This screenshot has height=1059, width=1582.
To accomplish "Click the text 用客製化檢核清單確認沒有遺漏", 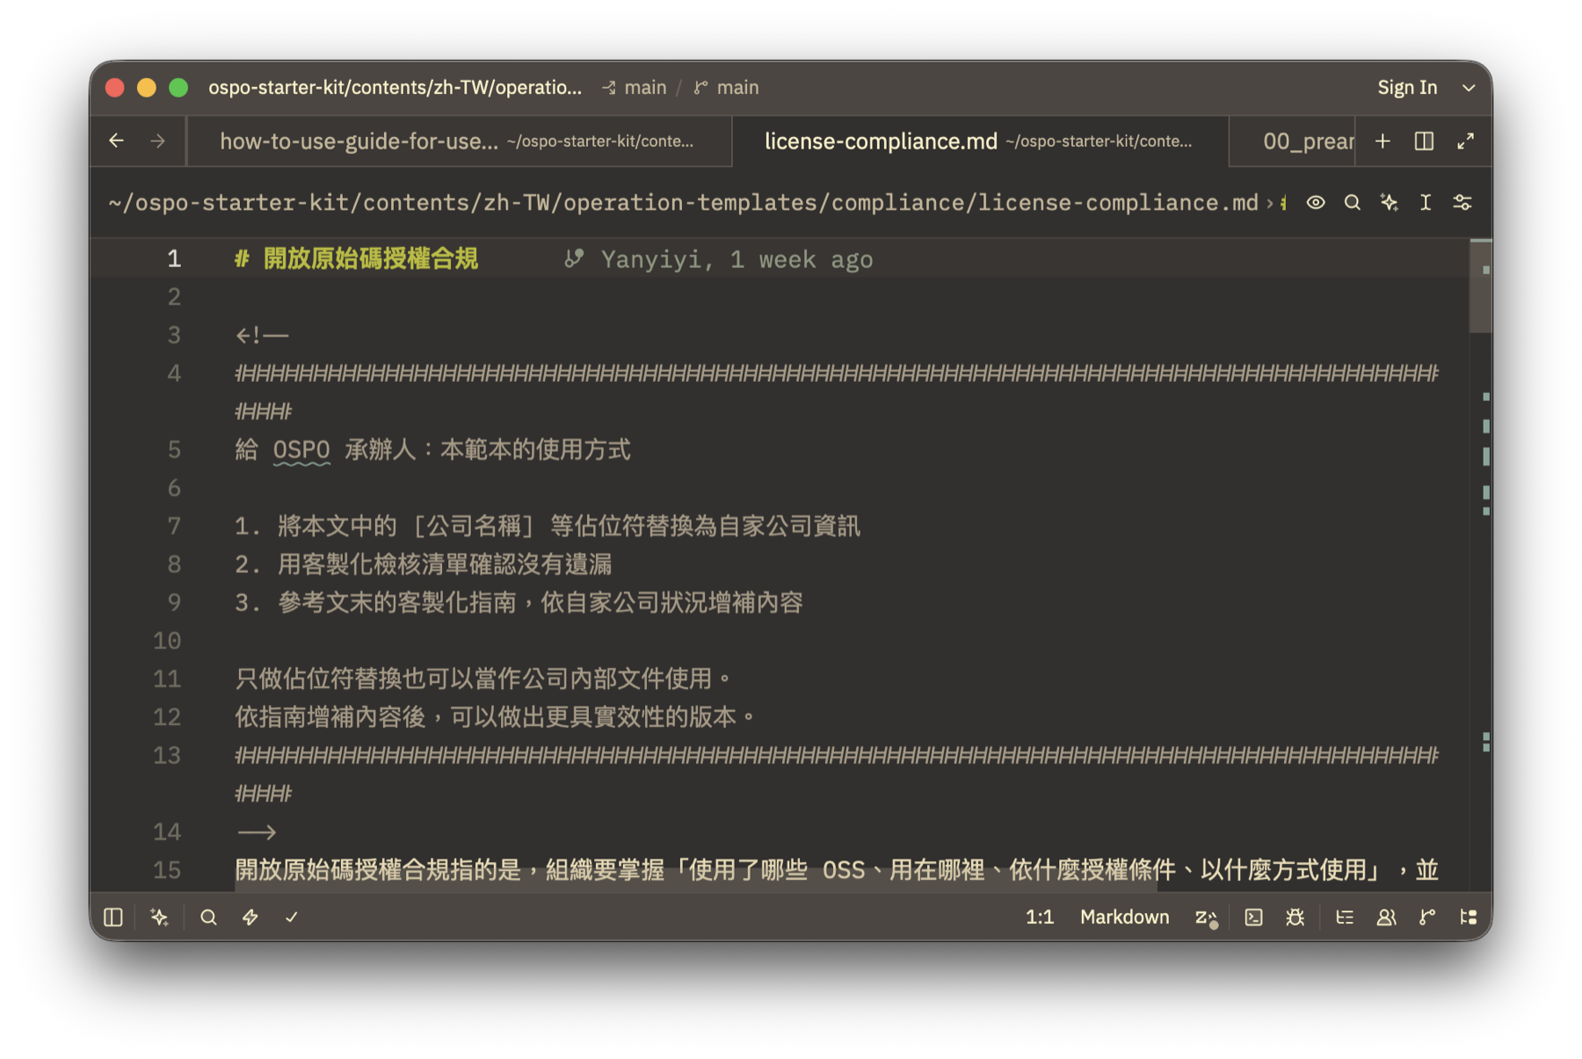I will click(x=445, y=564).
